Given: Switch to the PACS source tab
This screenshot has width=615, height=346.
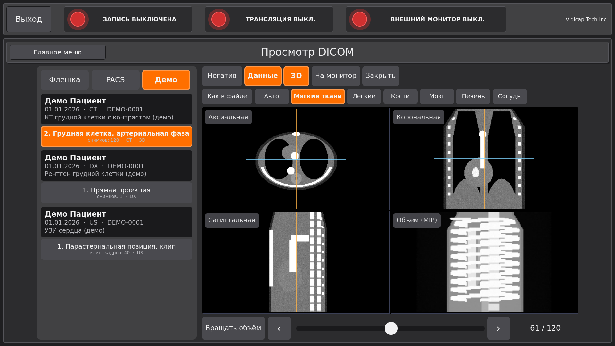Looking at the screenshot, I should click(x=115, y=80).
